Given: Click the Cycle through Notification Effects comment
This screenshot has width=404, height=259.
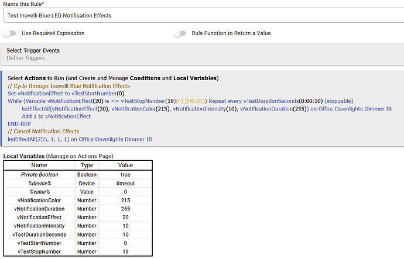Looking at the screenshot, I should point(69,86).
